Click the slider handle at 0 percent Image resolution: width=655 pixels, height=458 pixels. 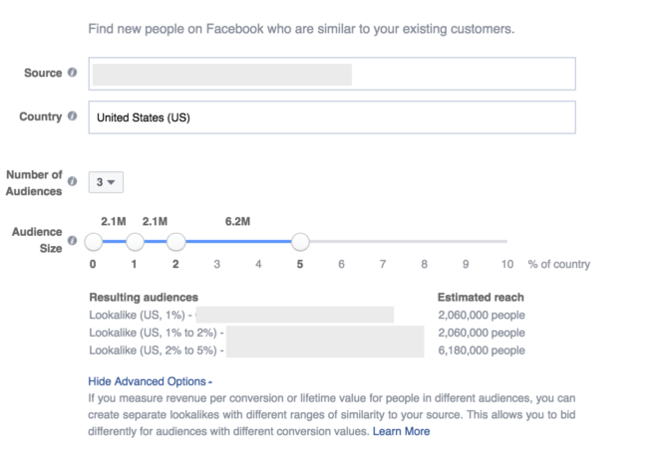tap(94, 242)
